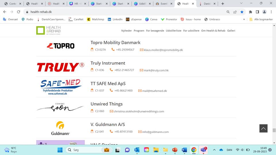The height and width of the screenshot is (155, 276).
Task: Click the share page icon in address bar
Action: [x=235, y=12]
